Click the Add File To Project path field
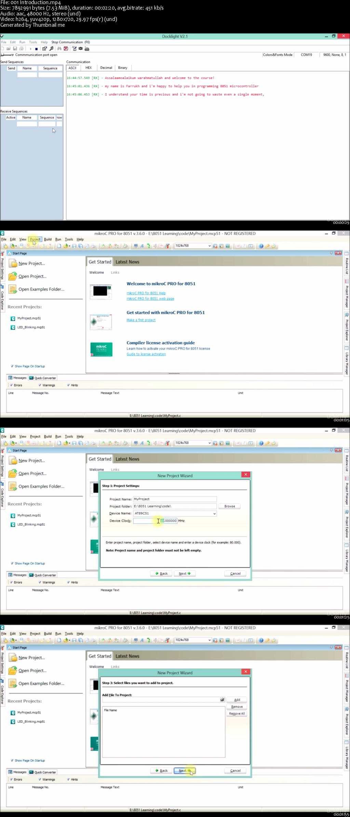 [x=161, y=700]
